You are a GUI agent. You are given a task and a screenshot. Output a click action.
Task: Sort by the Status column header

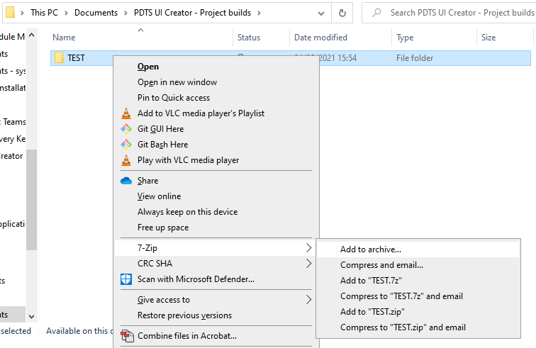pyautogui.click(x=249, y=38)
